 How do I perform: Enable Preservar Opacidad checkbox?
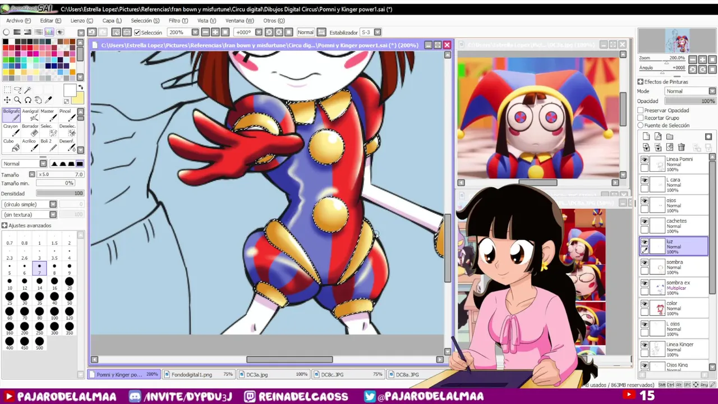tap(641, 111)
